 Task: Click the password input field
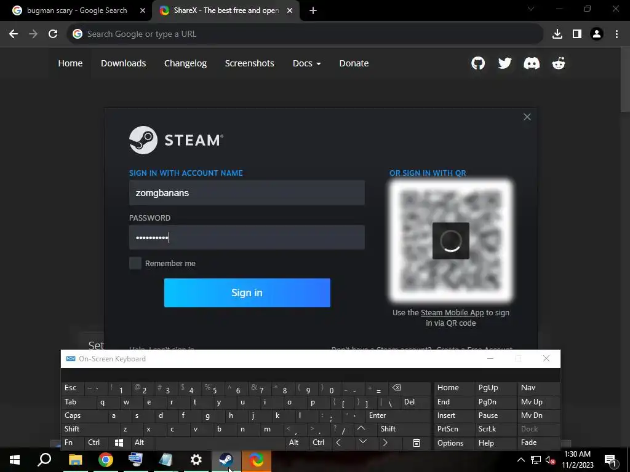coord(247,238)
